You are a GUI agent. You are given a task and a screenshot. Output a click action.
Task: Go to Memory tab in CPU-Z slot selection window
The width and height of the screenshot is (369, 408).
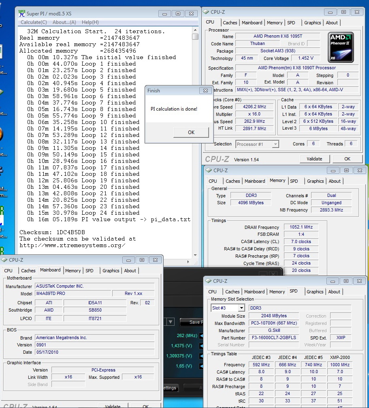pos(277,292)
